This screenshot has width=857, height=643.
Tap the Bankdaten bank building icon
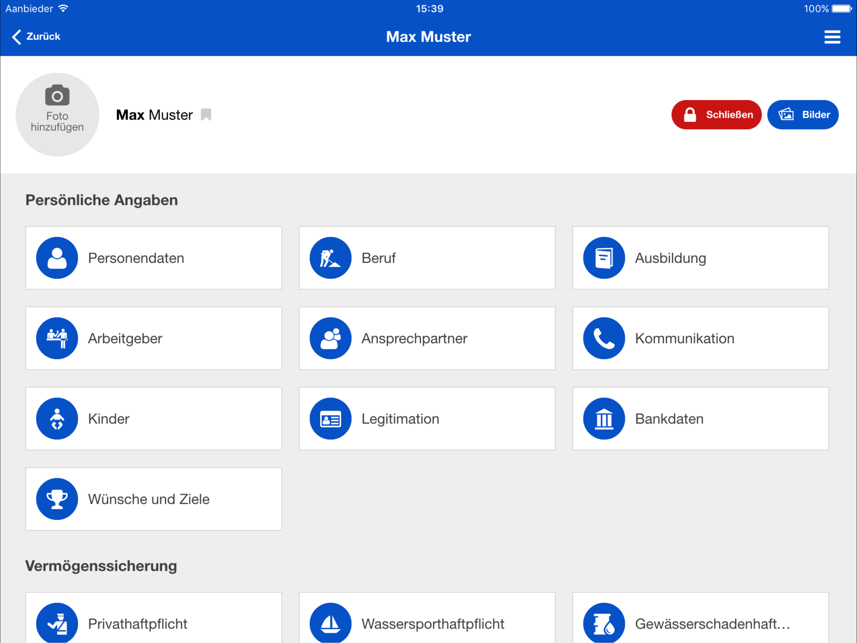604,419
